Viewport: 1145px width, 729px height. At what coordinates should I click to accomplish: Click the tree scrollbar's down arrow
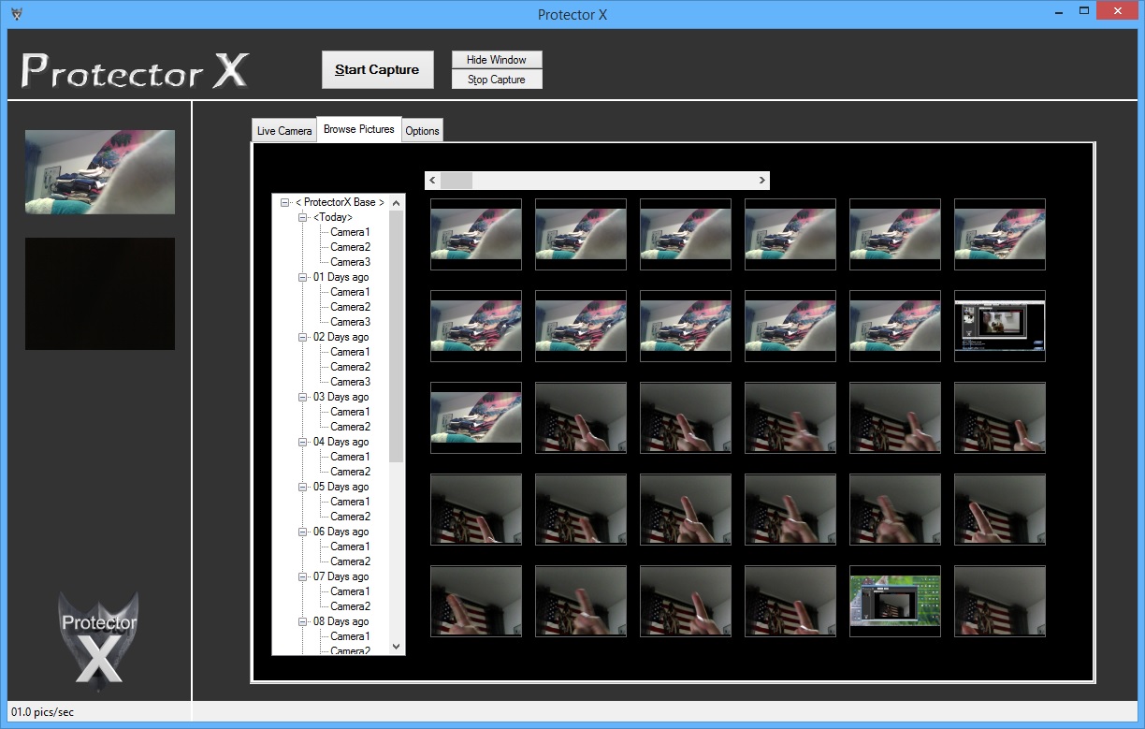coord(396,646)
